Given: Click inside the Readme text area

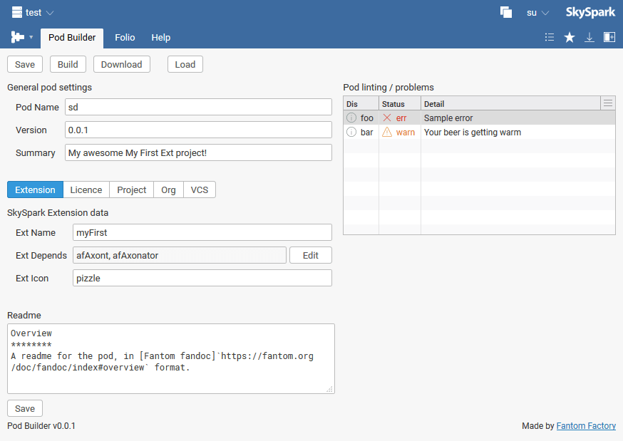Looking at the screenshot, I should [x=171, y=359].
